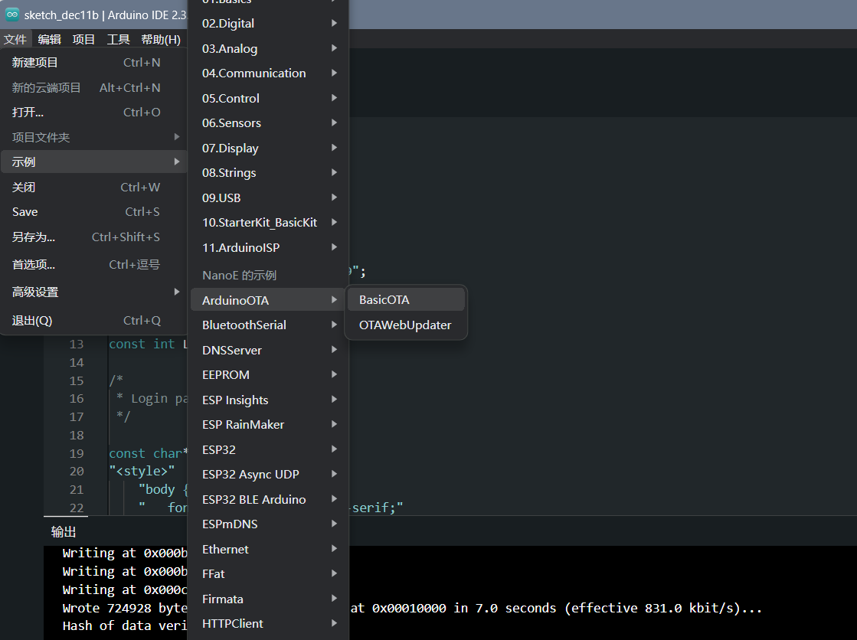857x640 pixels.
Task: Click the 输出 output panel label
Action: pyautogui.click(x=64, y=532)
